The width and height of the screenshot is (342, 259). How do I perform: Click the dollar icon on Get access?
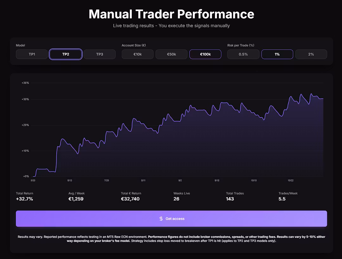click(x=161, y=219)
